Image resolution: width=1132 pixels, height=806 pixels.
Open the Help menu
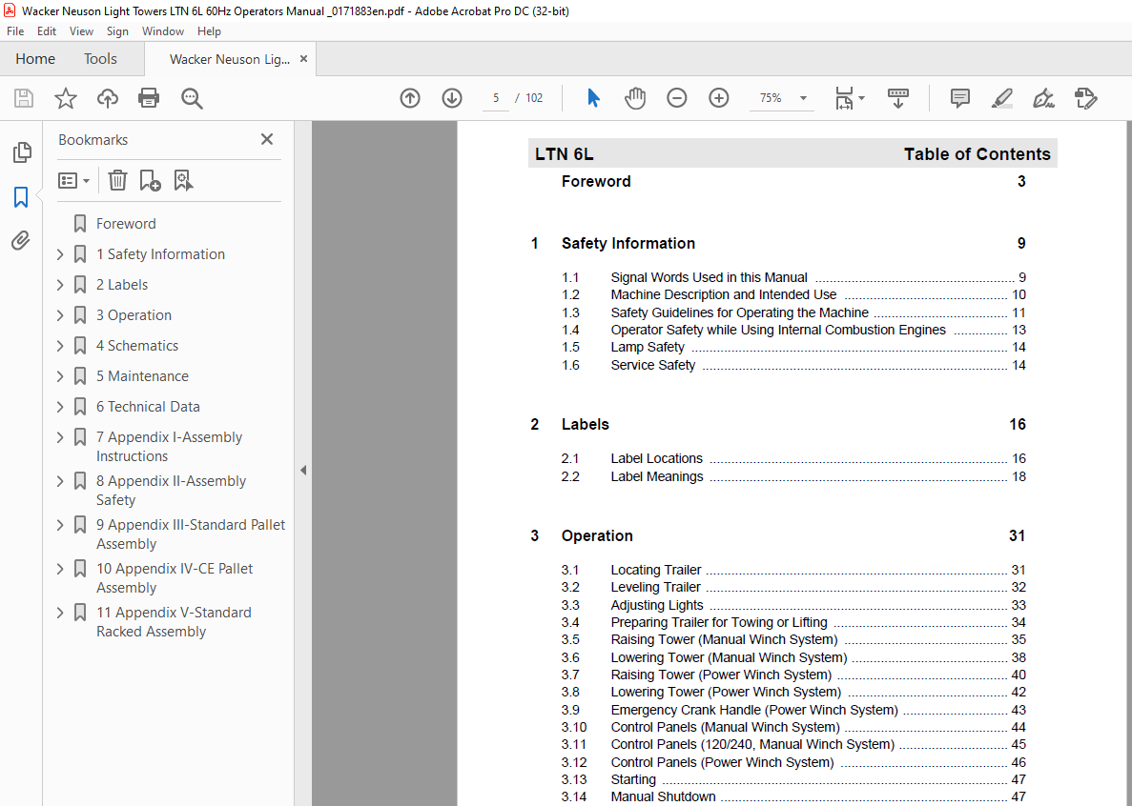click(x=210, y=31)
